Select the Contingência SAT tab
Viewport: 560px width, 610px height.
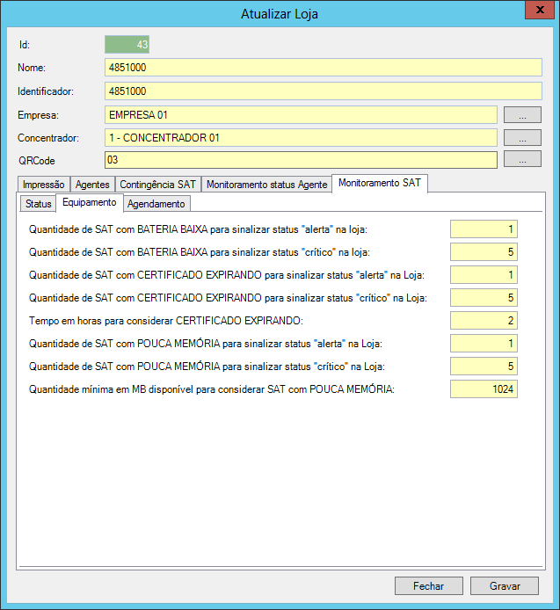(157, 185)
